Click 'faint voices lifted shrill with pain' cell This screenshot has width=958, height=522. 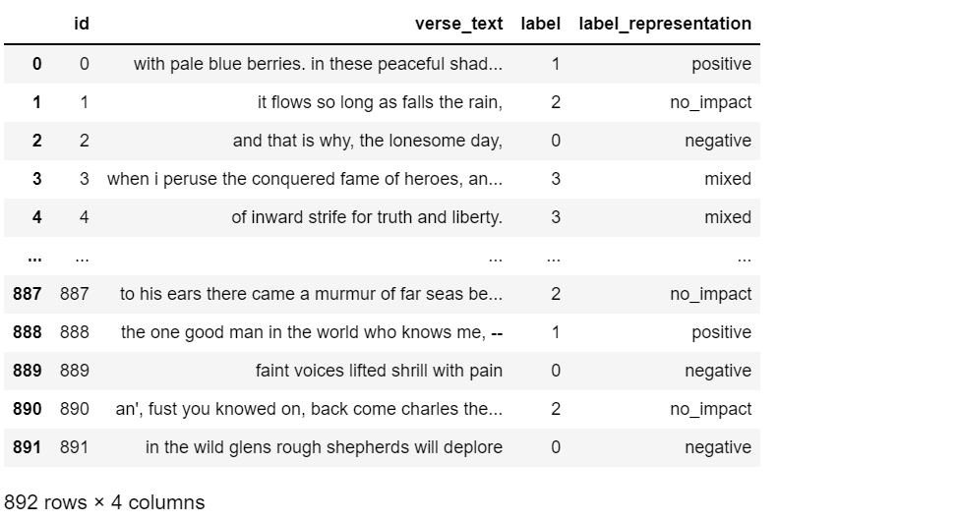[379, 372]
